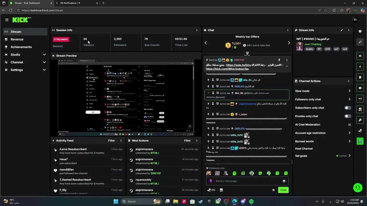Click the green Chat send button
Screen dimensions: 367x206
pyautogui.click(x=283, y=190)
